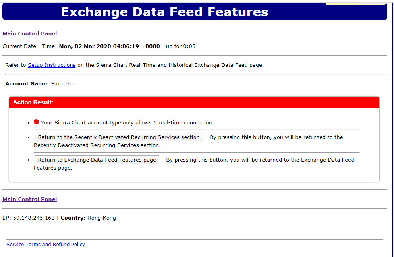This screenshot has height=257, width=394.
Task: Click the 'Country:' label
Action: 73,218
